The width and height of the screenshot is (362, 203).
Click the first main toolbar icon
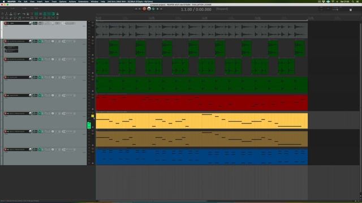coord(2,14)
